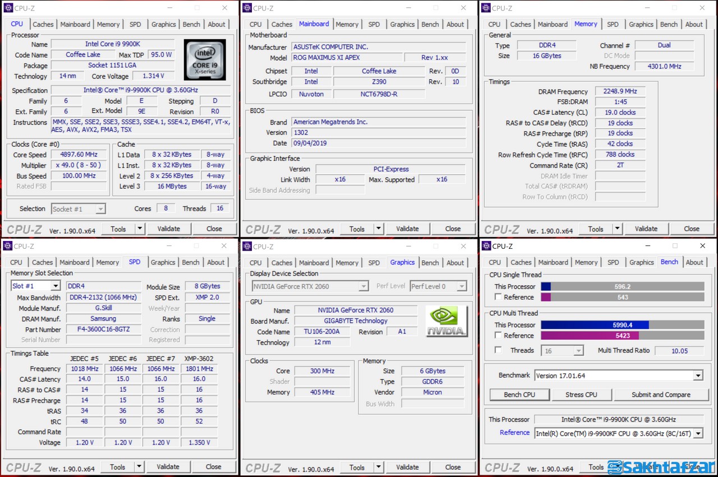Expand Tools dropdown arrow in Mainboard window
The image size is (718, 477).
[379, 229]
